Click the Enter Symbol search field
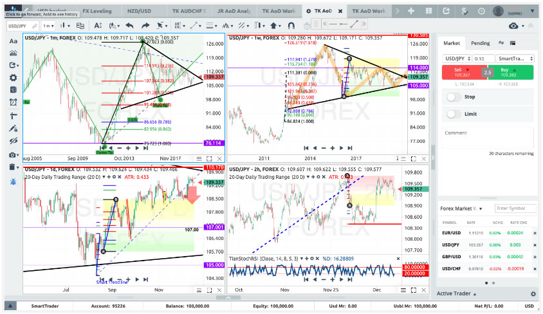Viewport: 543px width, 314px height. (514, 208)
